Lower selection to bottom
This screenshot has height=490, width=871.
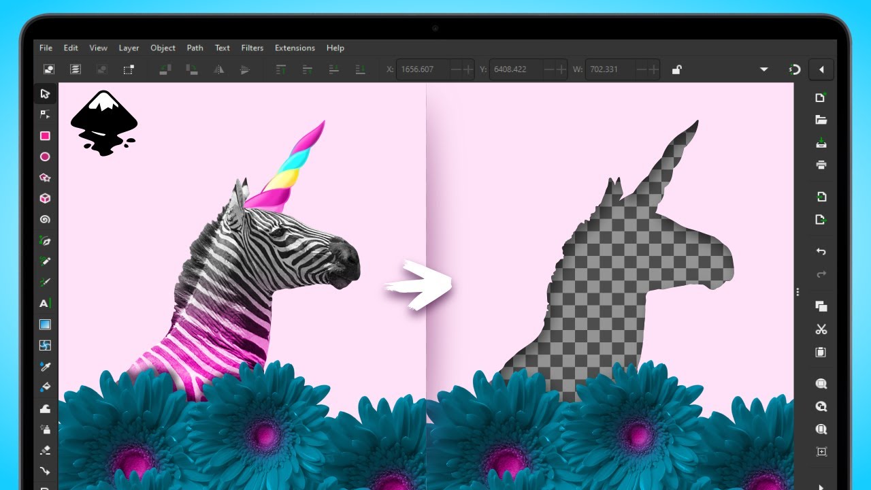(361, 69)
